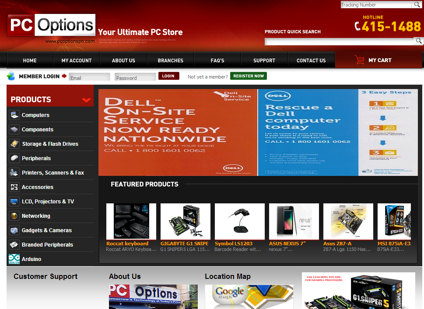Open the Components category link

(38, 130)
